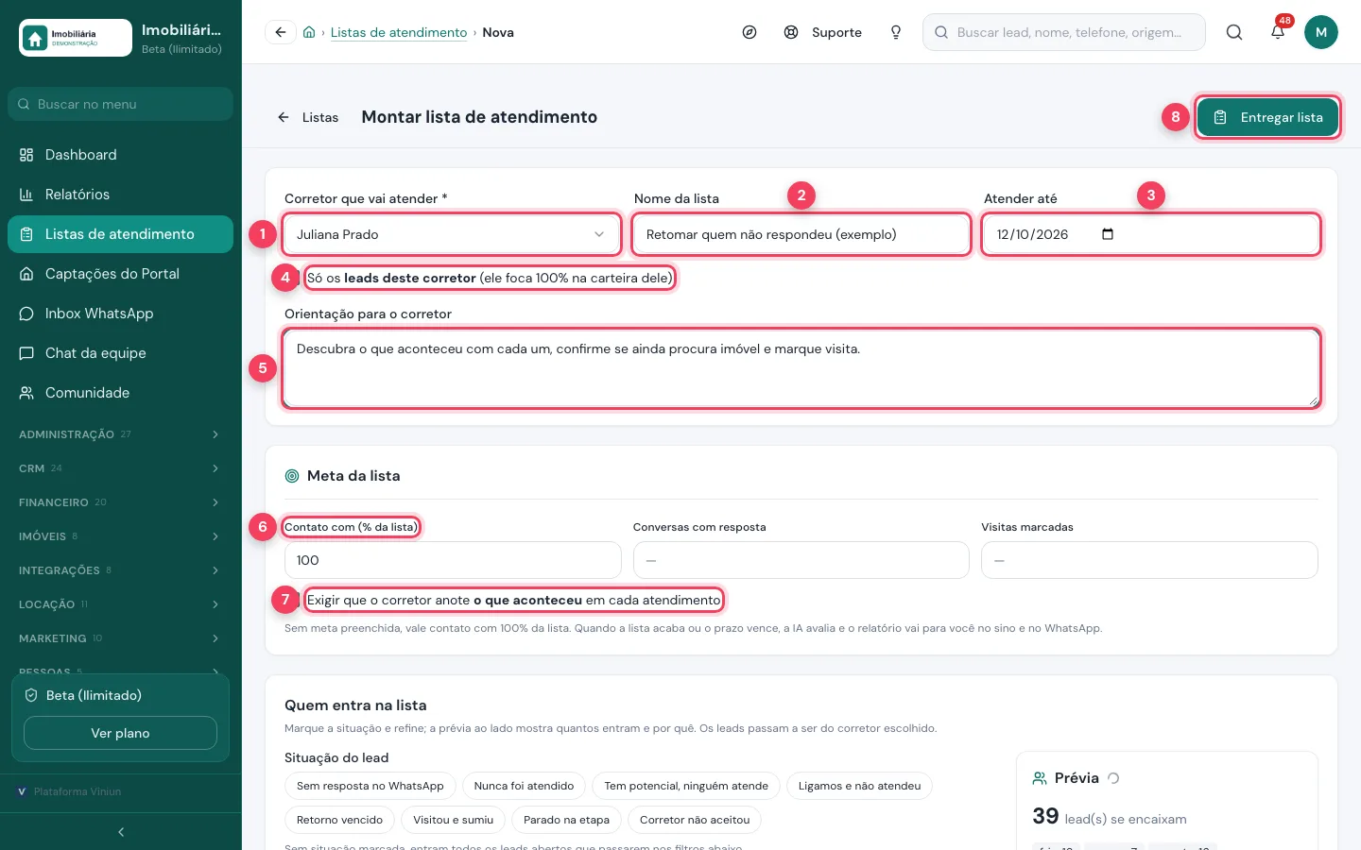
Task: Edit Contato com percentage field
Action: (453, 560)
